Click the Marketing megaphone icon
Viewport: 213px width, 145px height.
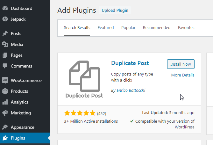click(5, 113)
